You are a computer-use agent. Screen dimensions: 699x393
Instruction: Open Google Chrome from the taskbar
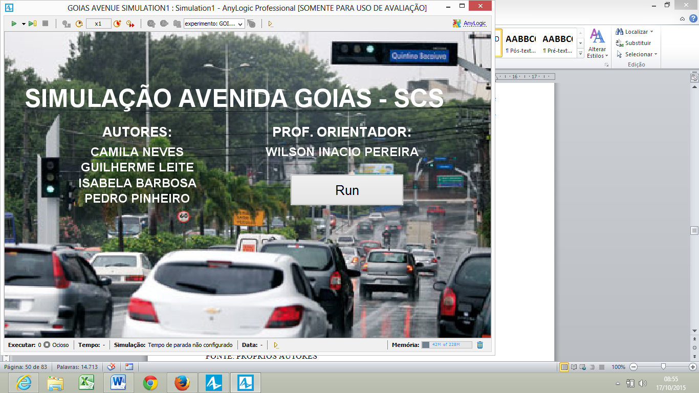point(150,383)
